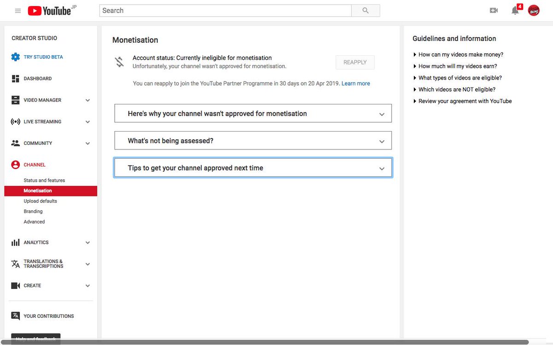Click the horizontal scrollbar at bottom
Screen dimensions: 553x345
(265, 342)
